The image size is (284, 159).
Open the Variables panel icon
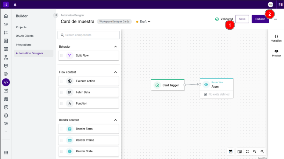pyautogui.click(x=276, y=38)
